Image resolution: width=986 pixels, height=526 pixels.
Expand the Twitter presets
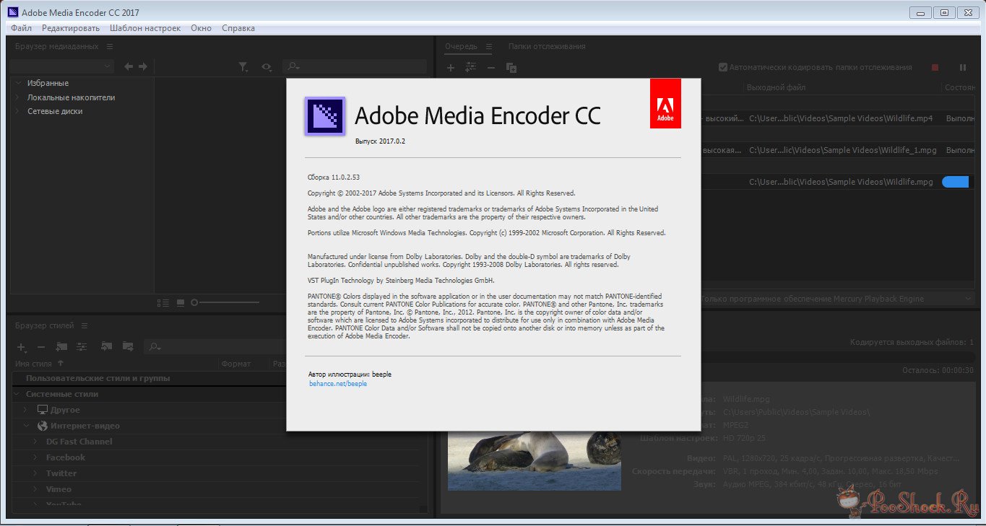click(35, 473)
